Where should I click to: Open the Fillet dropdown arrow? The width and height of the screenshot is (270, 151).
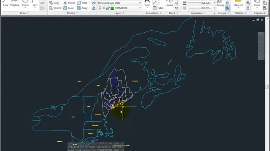click(x=89, y=3)
